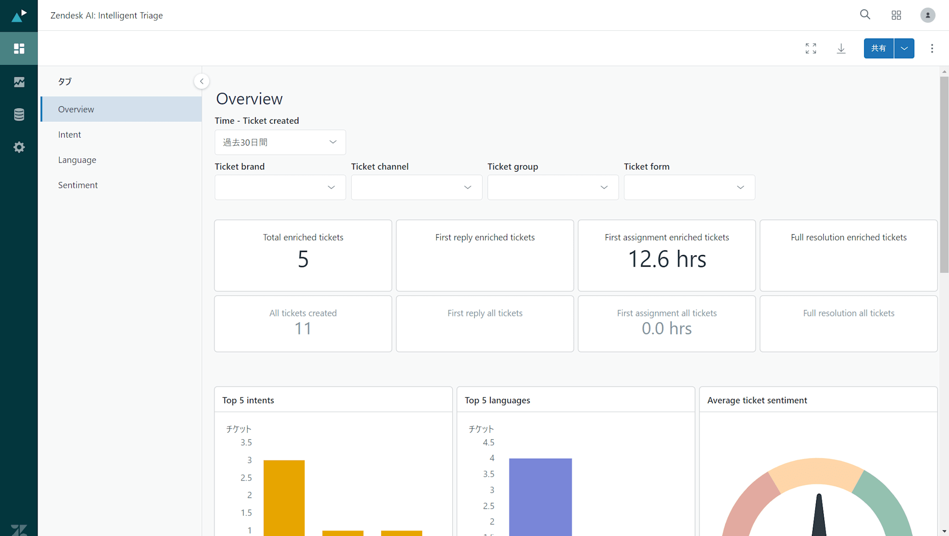949x536 pixels.
Task: Click the analytics trend icon in sidebar
Action: 19,82
